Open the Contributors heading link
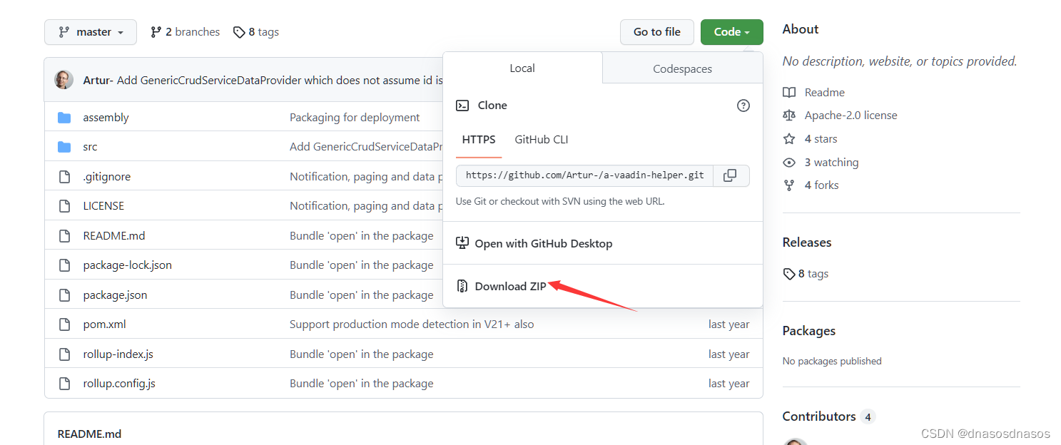Image resolution: width=1061 pixels, height=445 pixels. 819,416
